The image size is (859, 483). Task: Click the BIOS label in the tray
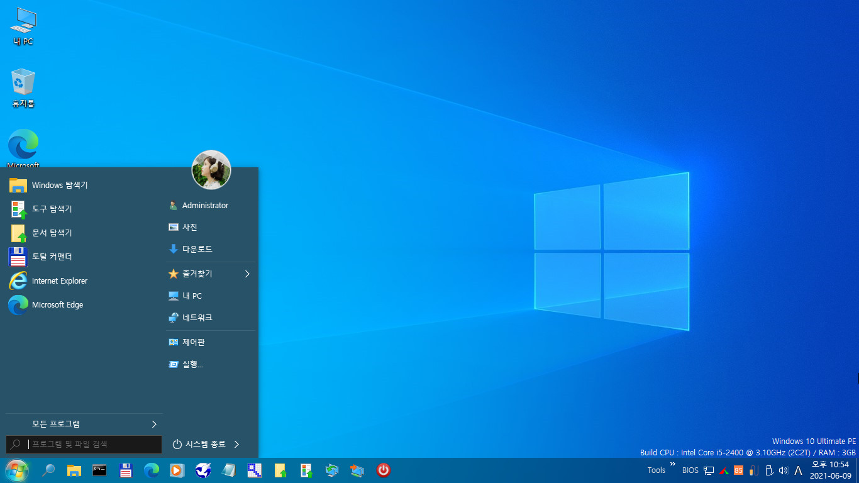[690, 470]
